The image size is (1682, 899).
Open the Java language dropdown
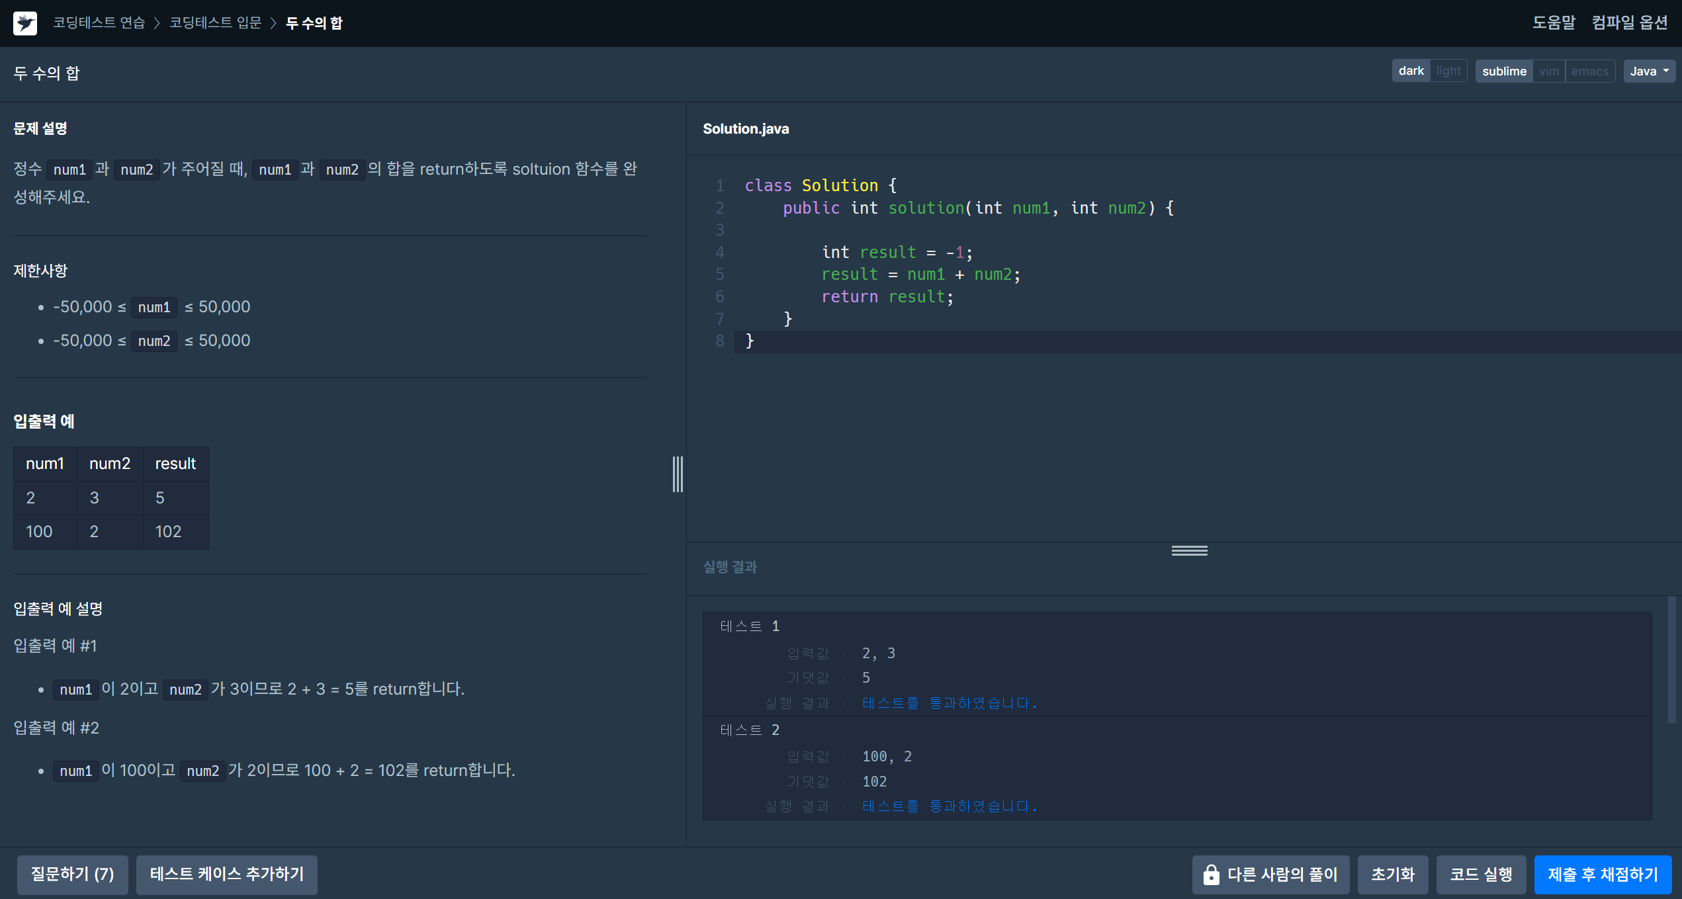coord(1649,71)
